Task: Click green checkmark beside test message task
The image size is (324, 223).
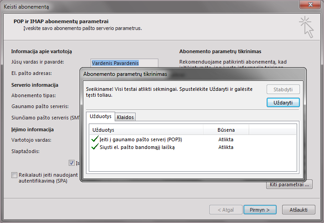Action: (x=95, y=147)
